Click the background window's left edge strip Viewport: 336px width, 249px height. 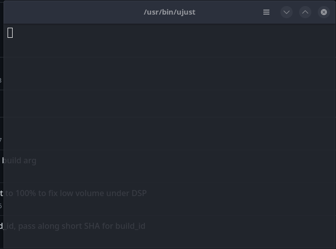pos(2,126)
